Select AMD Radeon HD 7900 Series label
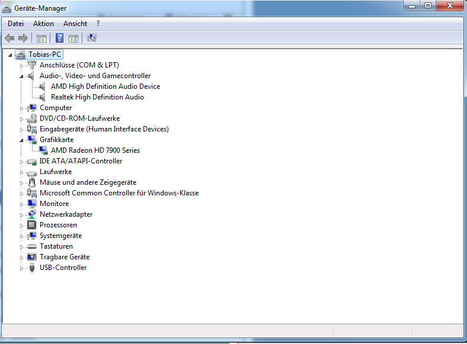The height and width of the screenshot is (344, 467). click(x=95, y=150)
